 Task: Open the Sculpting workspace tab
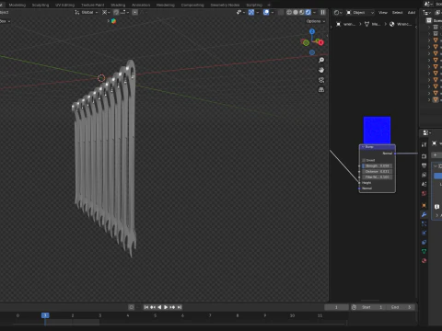point(41,5)
